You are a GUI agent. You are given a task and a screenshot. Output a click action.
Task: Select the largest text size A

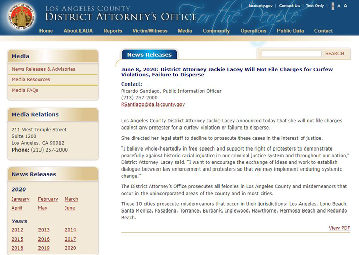coord(345,6)
